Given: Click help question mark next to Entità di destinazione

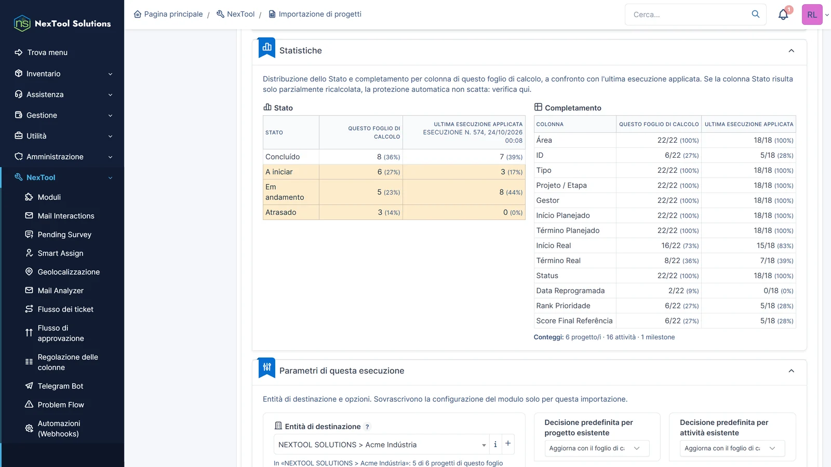Looking at the screenshot, I should click(x=367, y=427).
